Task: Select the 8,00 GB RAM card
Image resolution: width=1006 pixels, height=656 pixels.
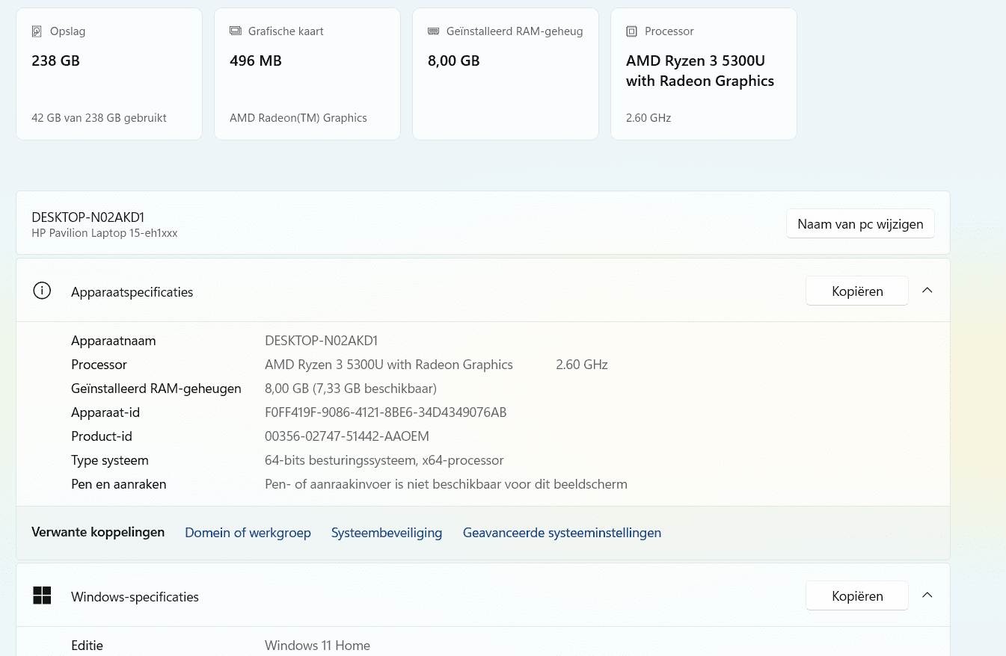Action: pyautogui.click(x=506, y=74)
